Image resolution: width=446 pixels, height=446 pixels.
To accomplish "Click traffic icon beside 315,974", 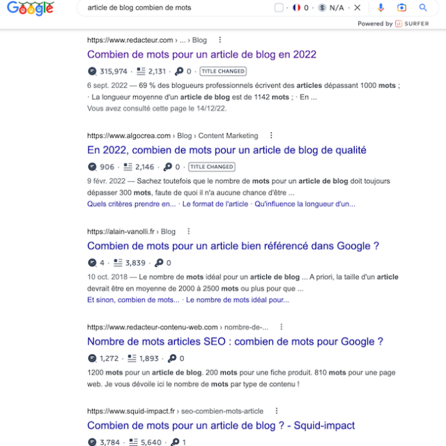I will click(92, 71).
